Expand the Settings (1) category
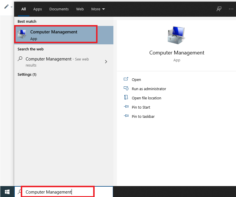 click(x=27, y=75)
